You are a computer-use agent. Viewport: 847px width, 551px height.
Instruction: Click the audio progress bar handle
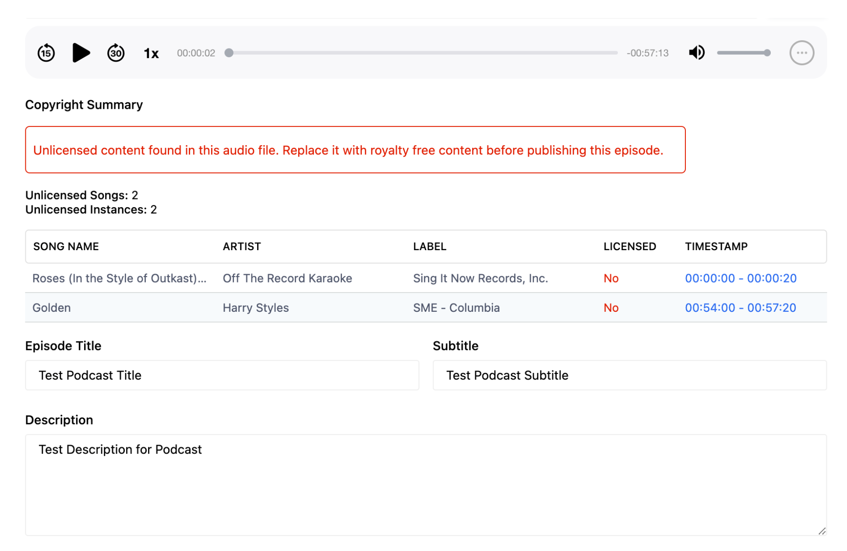[x=229, y=53]
